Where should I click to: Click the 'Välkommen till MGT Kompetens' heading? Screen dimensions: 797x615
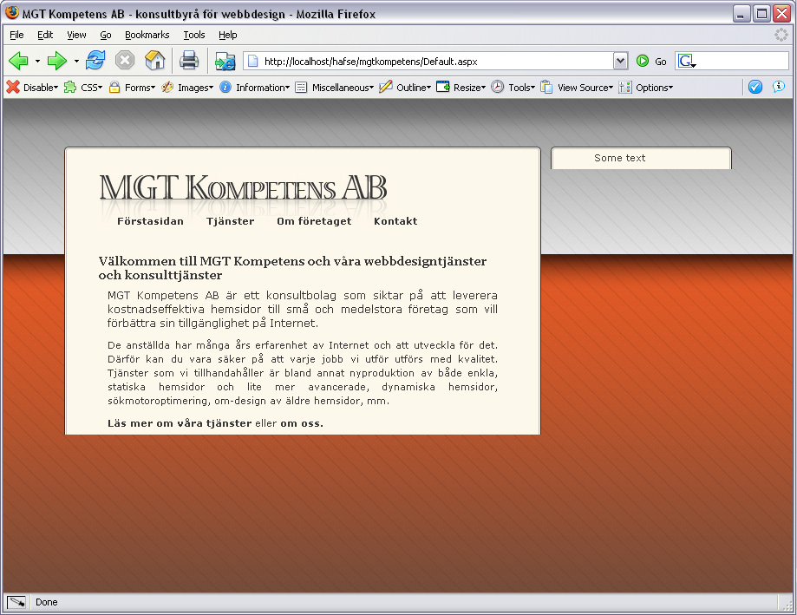[293, 268]
